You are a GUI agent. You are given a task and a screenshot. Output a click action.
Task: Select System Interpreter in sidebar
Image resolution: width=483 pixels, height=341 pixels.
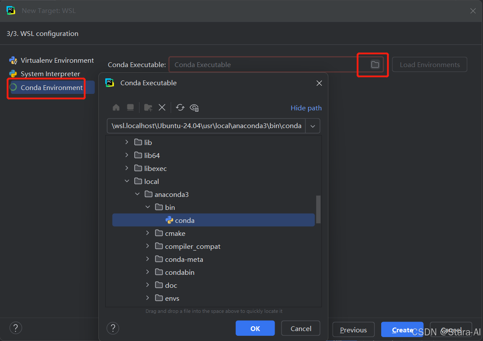pos(45,74)
